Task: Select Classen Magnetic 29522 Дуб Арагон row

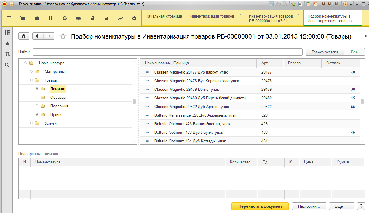Action: [250, 106]
